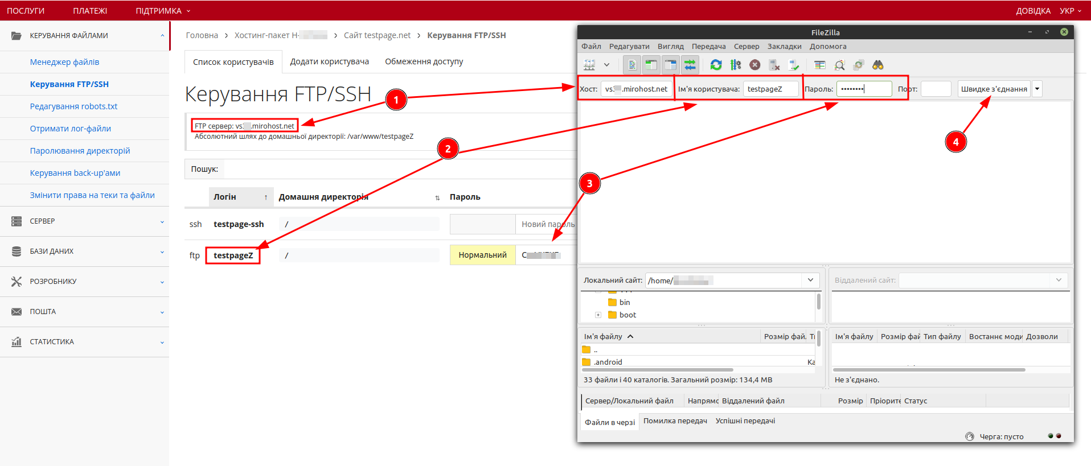
Task: Open the Site Manager dropdown arrow
Action: pyautogui.click(x=606, y=65)
